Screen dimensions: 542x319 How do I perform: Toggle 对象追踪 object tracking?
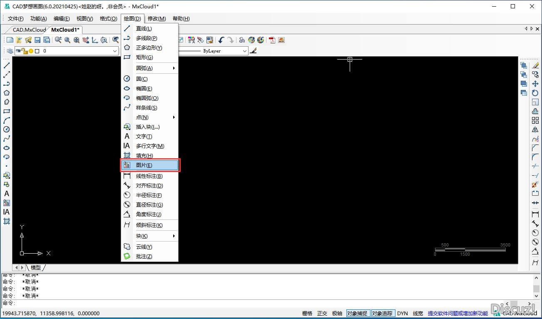coord(383,314)
